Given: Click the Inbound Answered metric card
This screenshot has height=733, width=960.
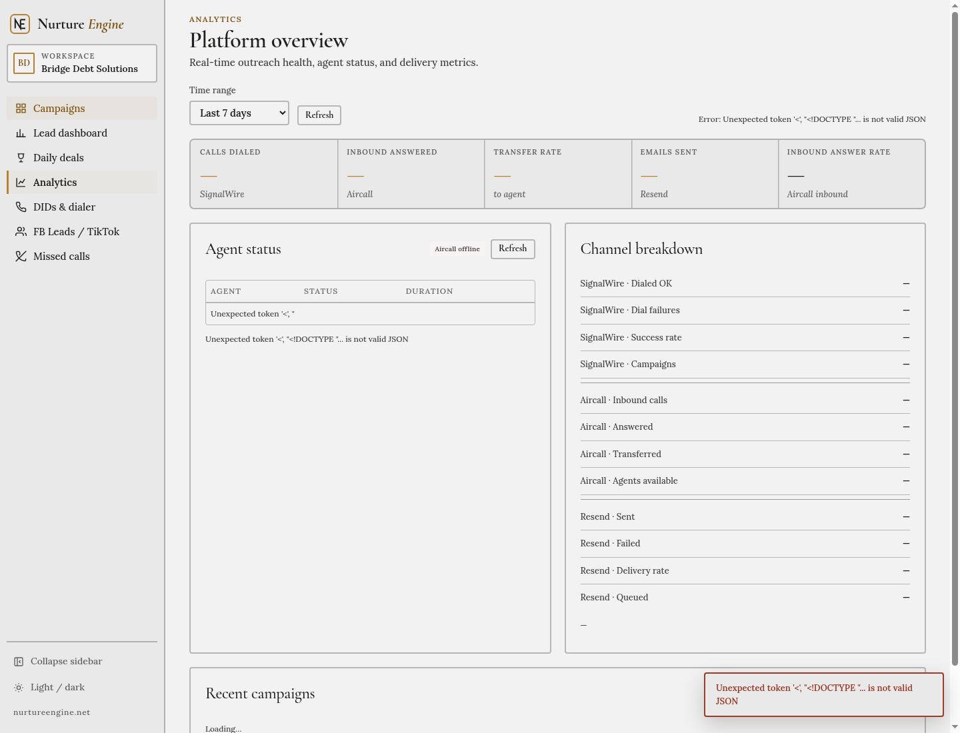Looking at the screenshot, I should pos(411,174).
